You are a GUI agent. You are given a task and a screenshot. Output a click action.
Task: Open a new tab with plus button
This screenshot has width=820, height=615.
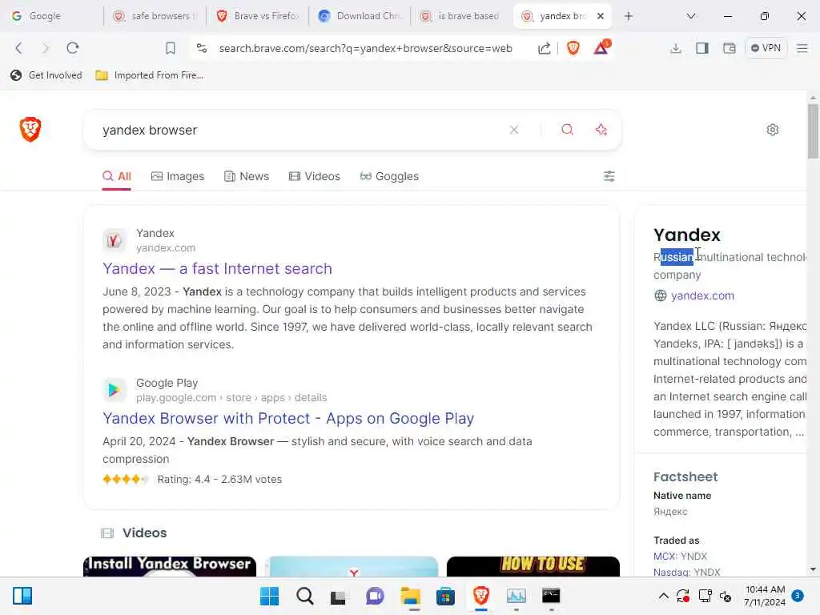tap(629, 16)
